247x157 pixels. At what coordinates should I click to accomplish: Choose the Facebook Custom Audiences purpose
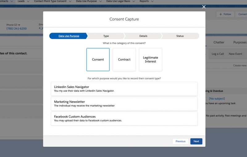coord(124,118)
